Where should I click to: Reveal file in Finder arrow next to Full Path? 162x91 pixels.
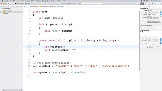click(x=161, y=22)
